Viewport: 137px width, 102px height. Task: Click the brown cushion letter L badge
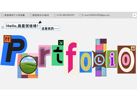pos(99,60)
